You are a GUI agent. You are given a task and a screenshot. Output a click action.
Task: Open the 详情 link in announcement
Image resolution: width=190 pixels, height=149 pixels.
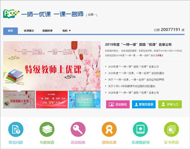tap(159, 55)
